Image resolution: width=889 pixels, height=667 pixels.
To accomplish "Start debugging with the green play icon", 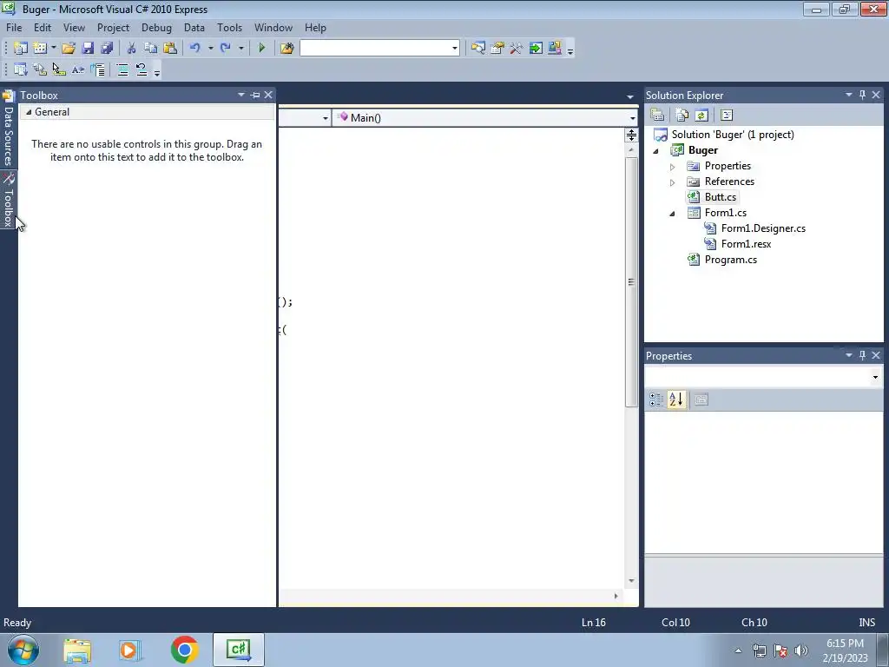I will click(x=261, y=49).
